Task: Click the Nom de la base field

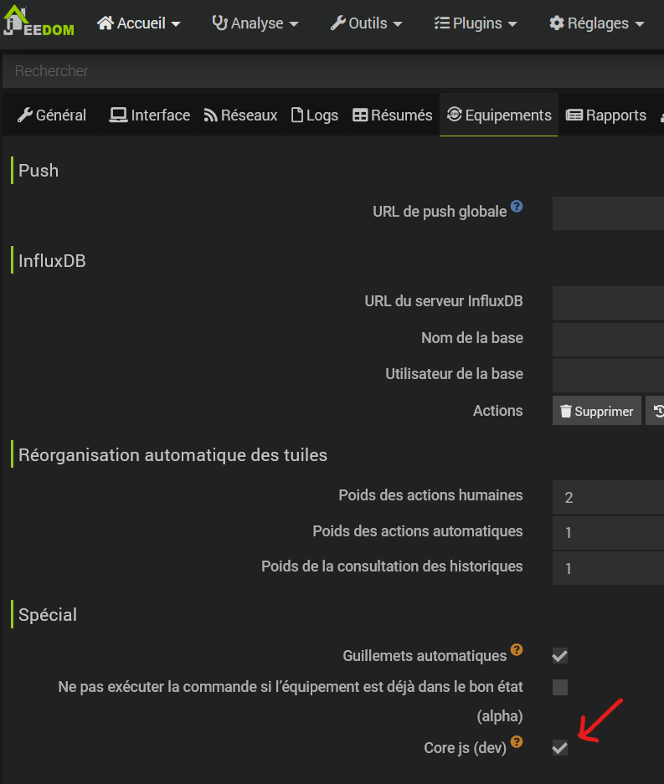Action: [608, 340]
